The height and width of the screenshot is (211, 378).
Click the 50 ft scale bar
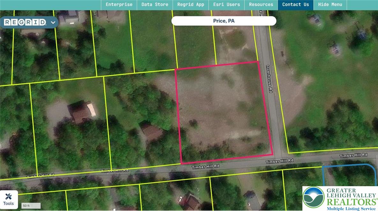click(x=31, y=206)
